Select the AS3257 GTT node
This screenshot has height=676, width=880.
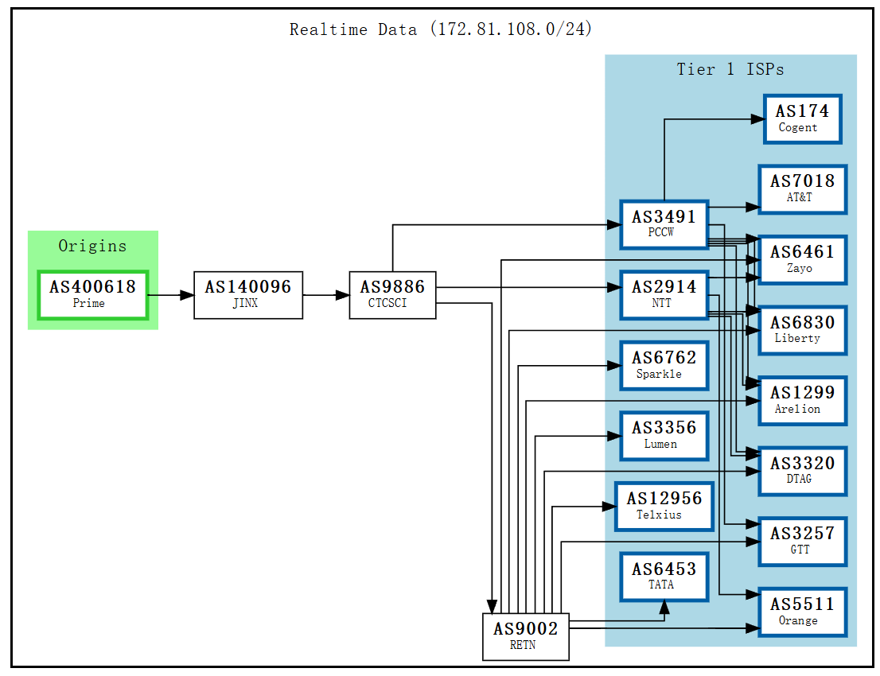click(802, 541)
